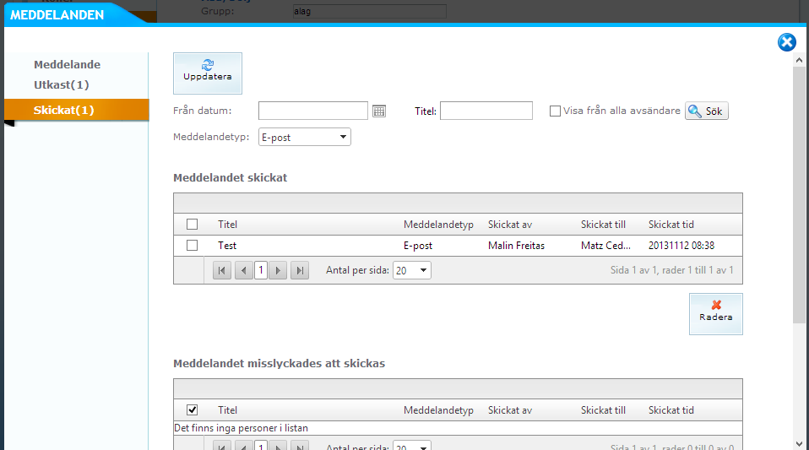Click the Matz Ced... recipient cell

pyautogui.click(x=605, y=246)
